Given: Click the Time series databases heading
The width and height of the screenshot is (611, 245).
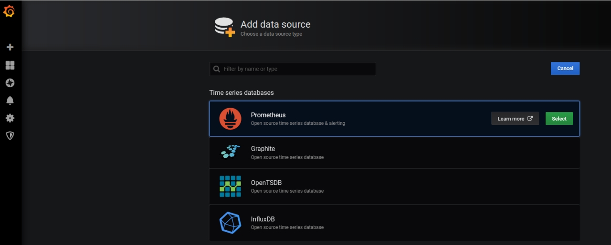Looking at the screenshot, I should 242,92.
